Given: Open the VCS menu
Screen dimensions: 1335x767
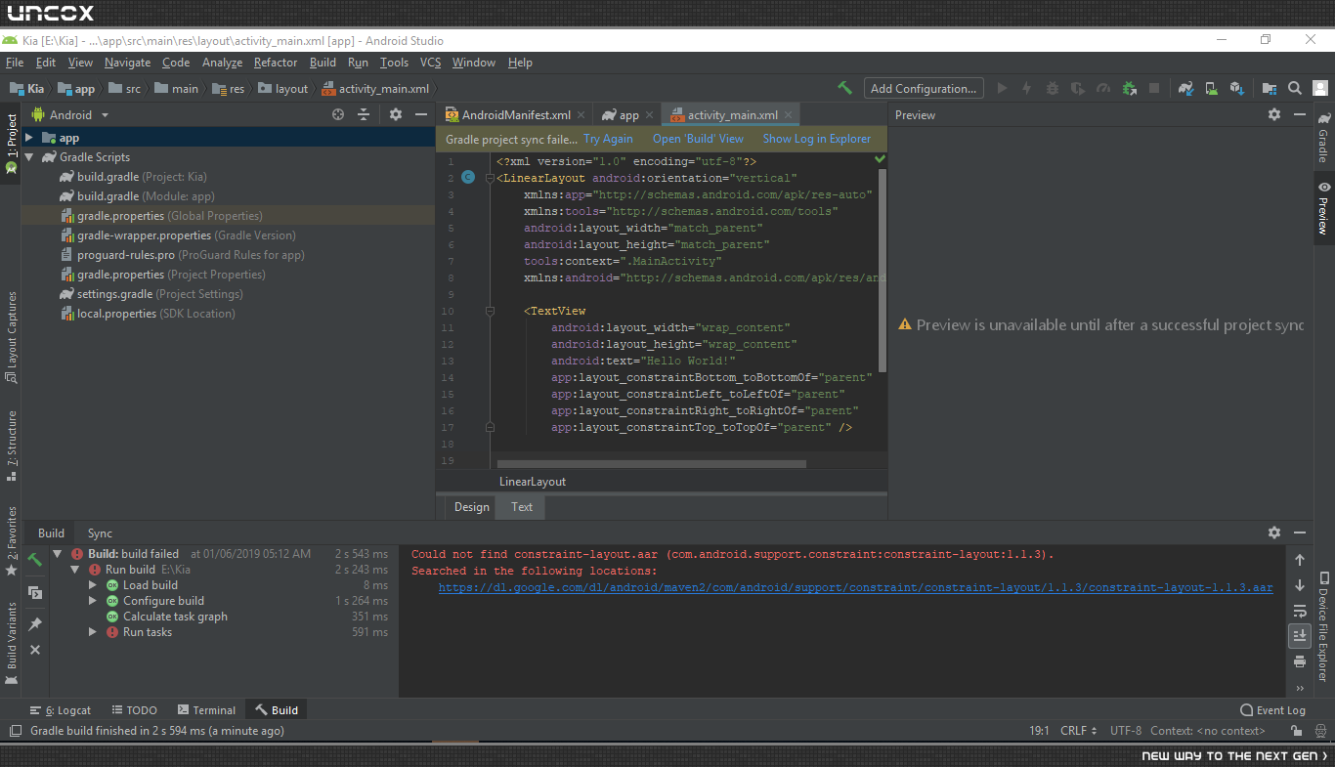Looking at the screenshot, I should click(431, 63).
